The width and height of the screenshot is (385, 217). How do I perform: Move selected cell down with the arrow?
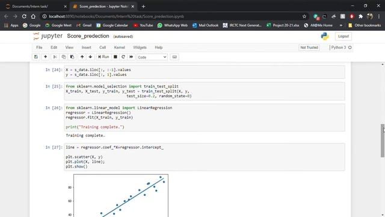tap(90, 57)
